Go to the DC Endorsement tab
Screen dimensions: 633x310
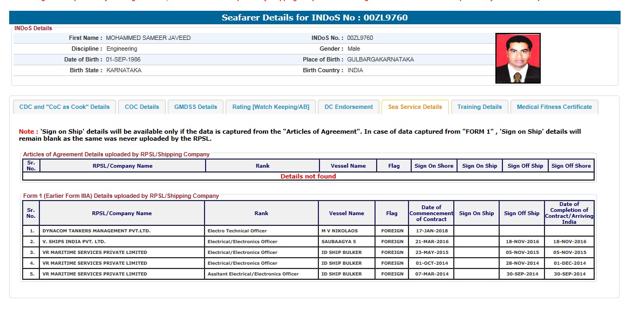click(x=349, y=107)
